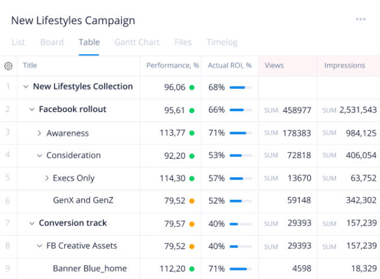
Task: Expand the Execs Only row
Action: (x=47, y=179)
